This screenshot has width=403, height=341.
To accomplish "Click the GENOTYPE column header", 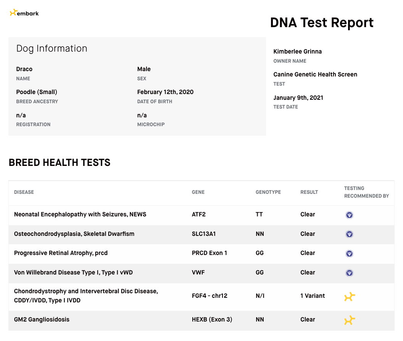I will point(268,192).
